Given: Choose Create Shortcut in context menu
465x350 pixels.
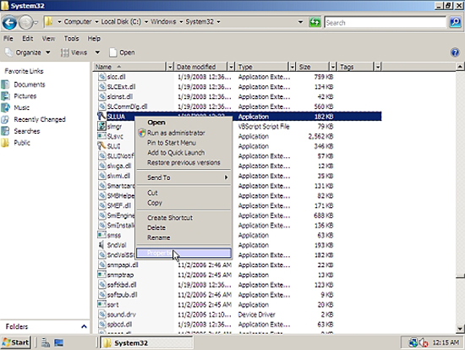Looking at the screenshot, I should [x=183, y=218].
